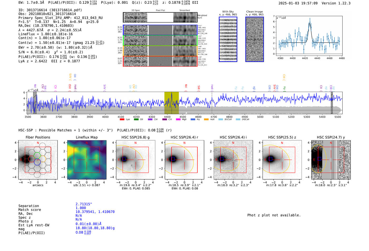Open the HSC SSP(24.7) y image
The width and height of the screenshot is (369, 251).
(x=331, y=160)
